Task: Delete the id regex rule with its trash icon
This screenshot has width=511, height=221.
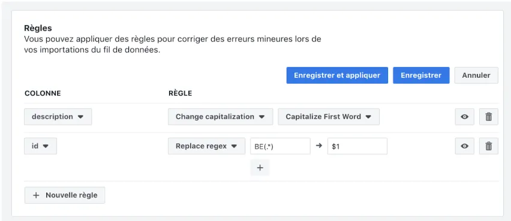Action: [489, 146]
